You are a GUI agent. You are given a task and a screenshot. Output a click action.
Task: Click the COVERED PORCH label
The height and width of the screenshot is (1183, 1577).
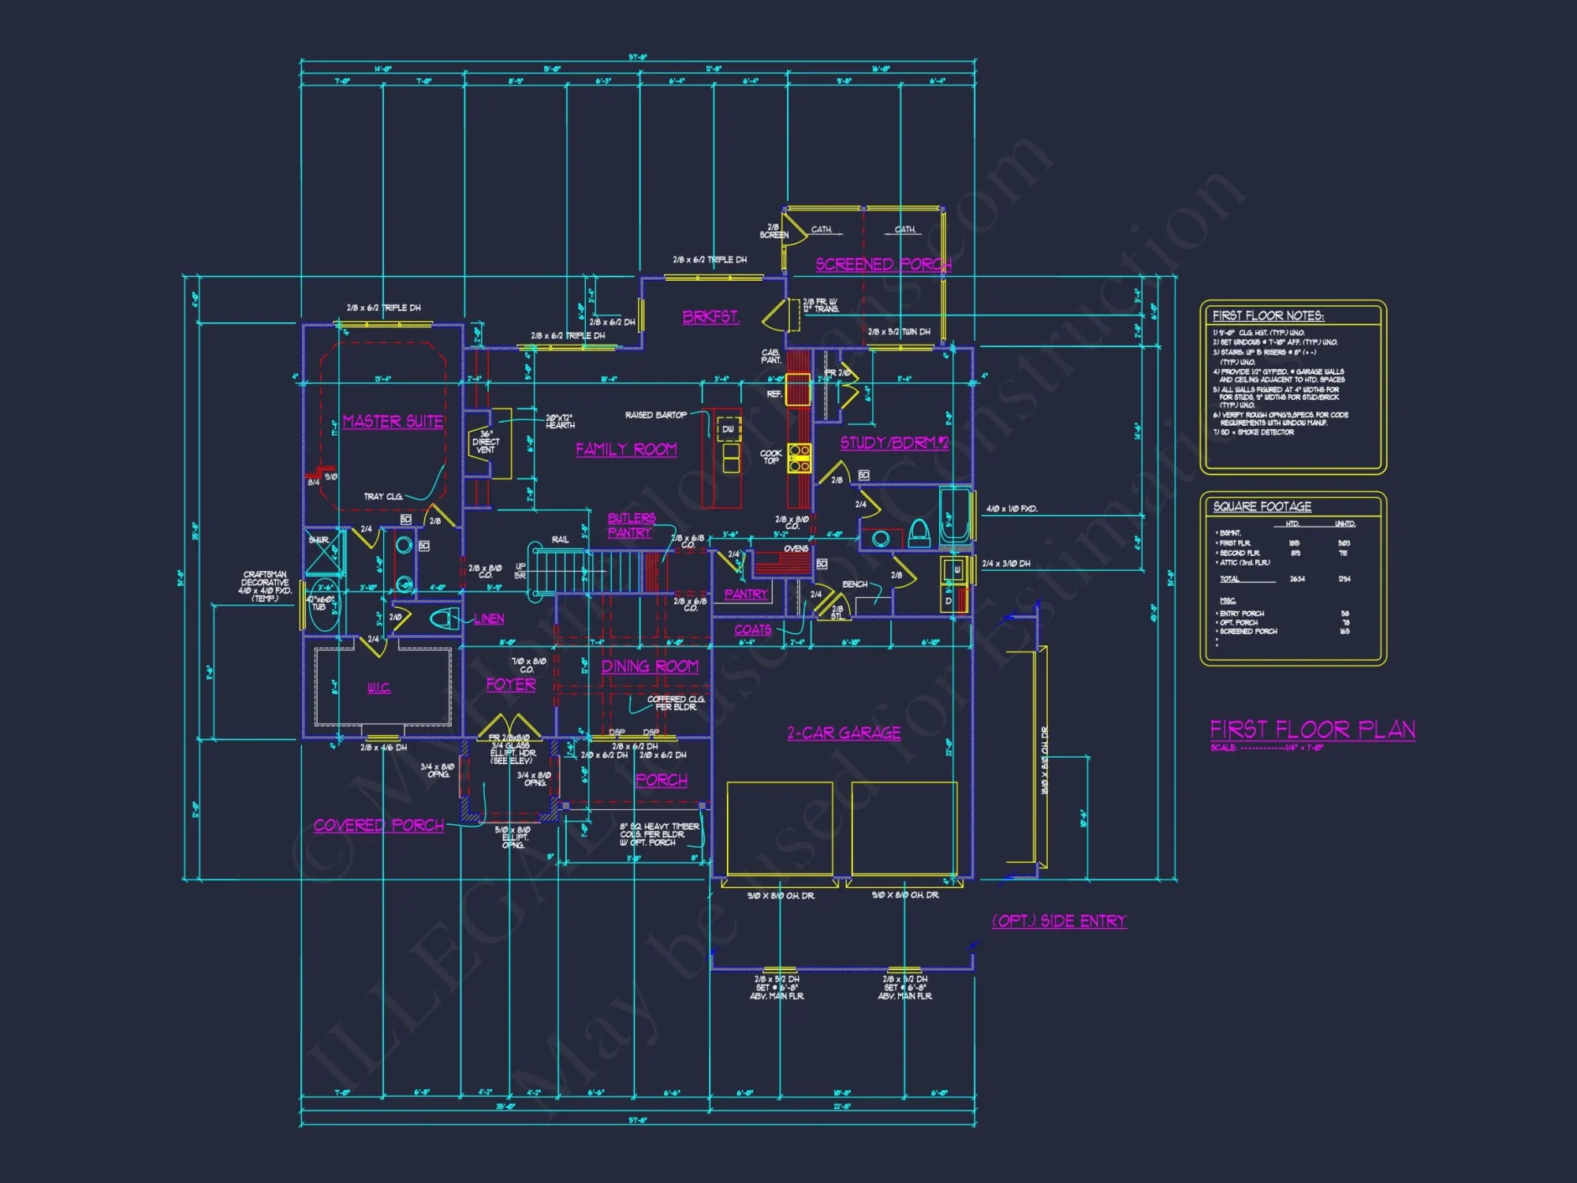click(378, 826)
